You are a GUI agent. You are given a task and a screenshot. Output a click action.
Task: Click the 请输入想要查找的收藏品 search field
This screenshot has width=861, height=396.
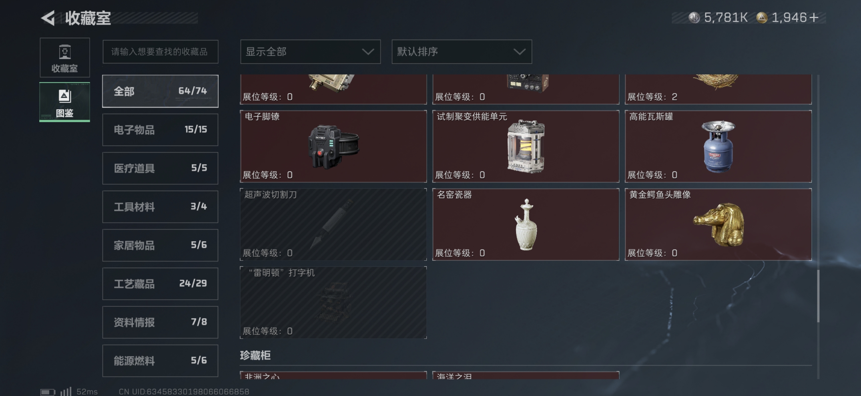160,52
